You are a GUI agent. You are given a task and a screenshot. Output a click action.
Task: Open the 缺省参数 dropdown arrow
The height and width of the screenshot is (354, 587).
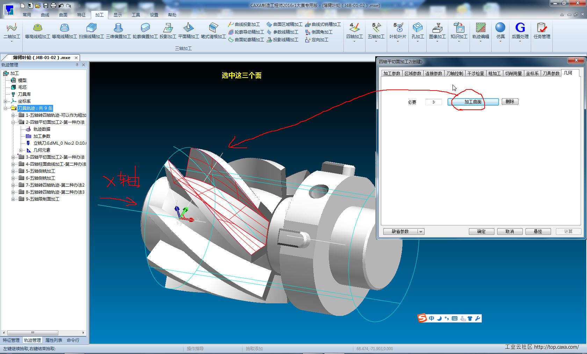point(421,232)
